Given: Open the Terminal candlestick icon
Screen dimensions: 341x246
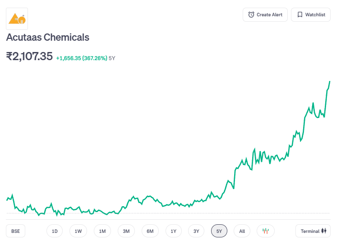Looking at the screenshot, I should pos(323,231).
